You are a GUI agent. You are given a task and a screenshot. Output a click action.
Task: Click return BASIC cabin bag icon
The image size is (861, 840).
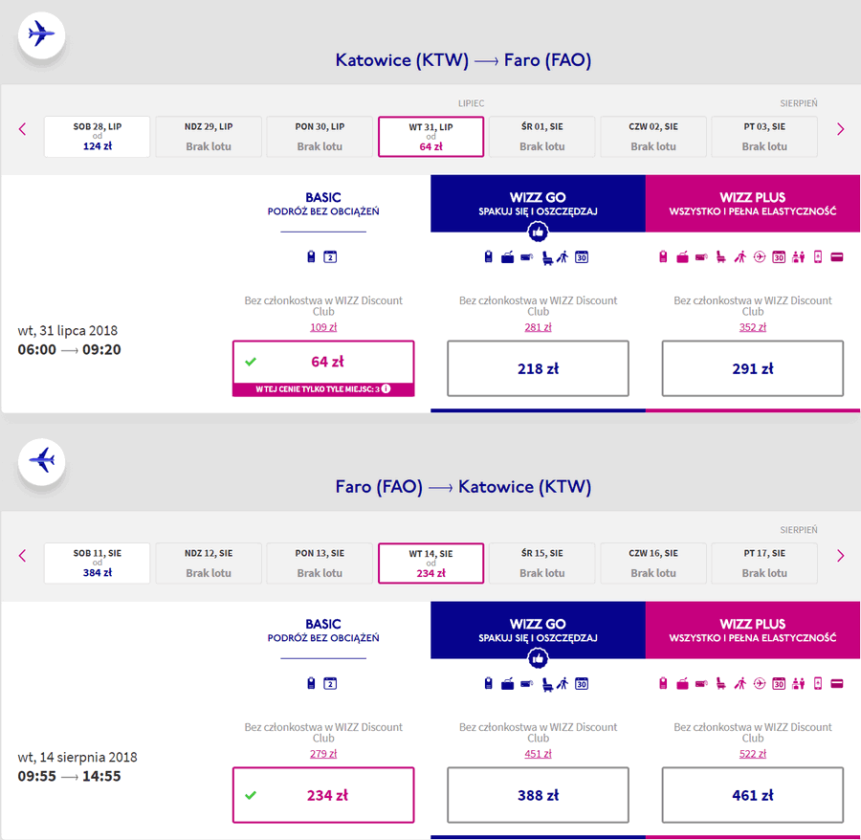tap(311, 683)
